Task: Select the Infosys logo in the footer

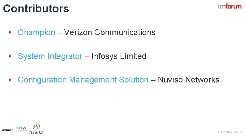Action: (21, 128)
